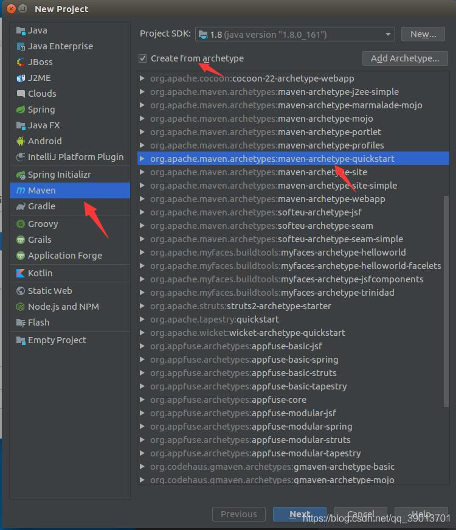Screen dimensions: 456x530
Task: Choose the Kotlin project type
Action: 70,273
